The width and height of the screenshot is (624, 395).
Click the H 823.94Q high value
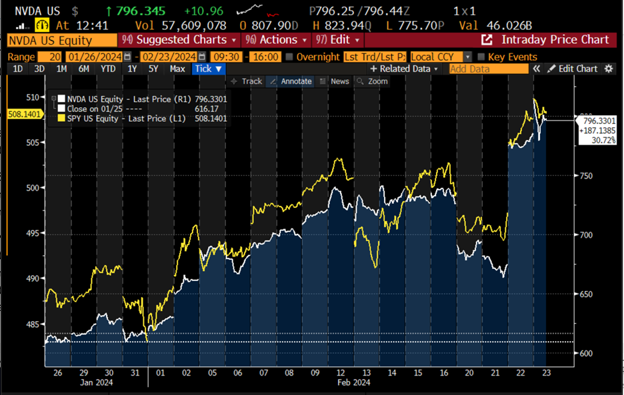click(x=342, y=26)
